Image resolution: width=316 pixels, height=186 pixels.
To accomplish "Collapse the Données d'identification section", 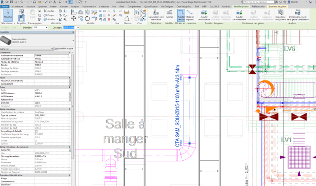I will [70, 175].
